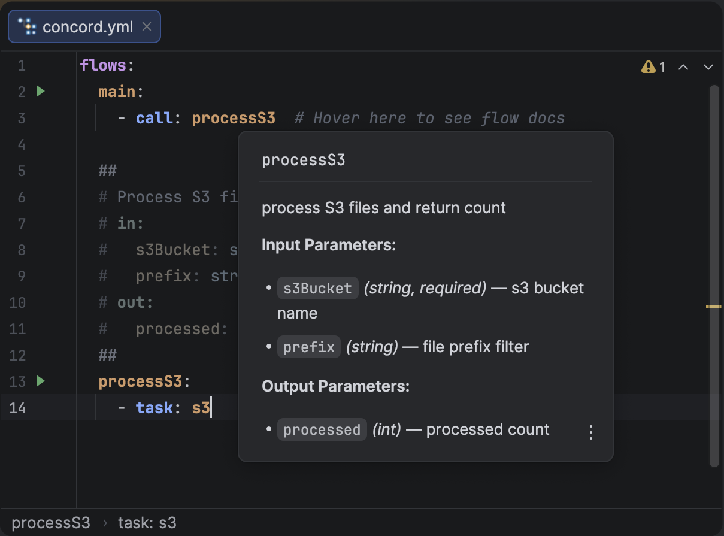Image resolution: width=724 pixels, height=536 pixels.
Task: Click the processS3 call reference on line 3
Action: [x=234, y=118]
